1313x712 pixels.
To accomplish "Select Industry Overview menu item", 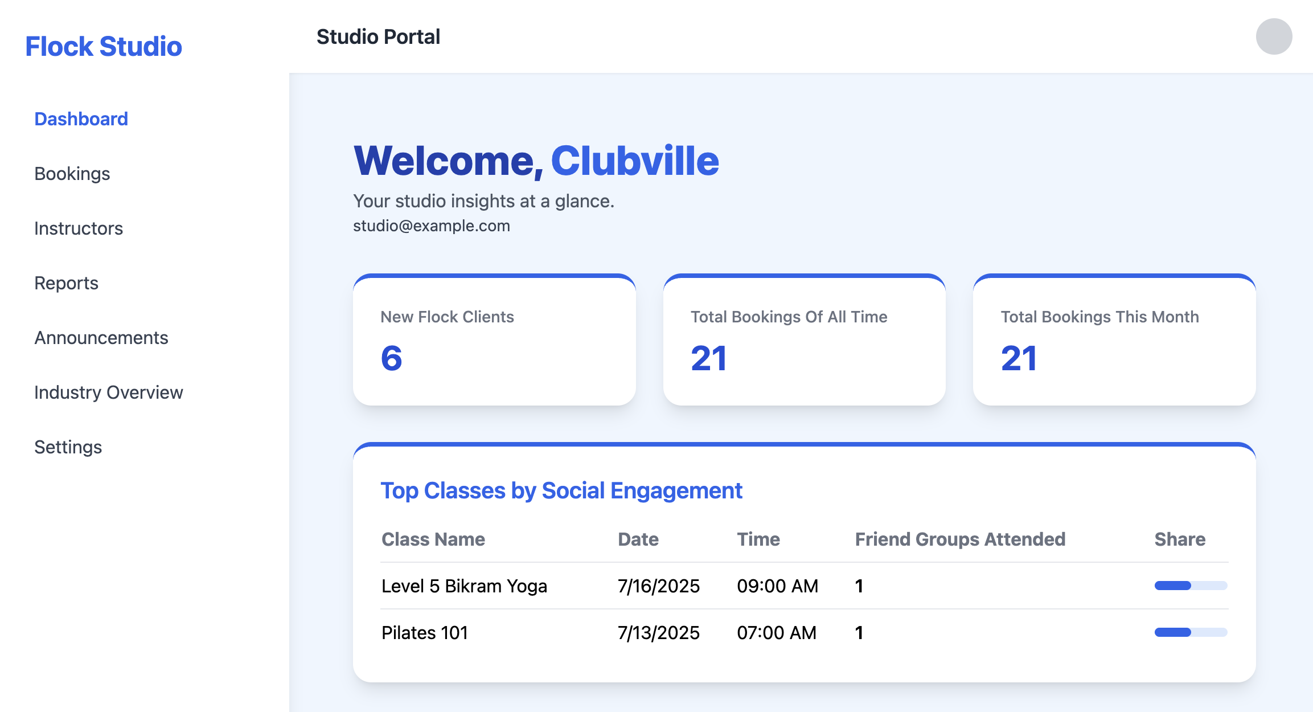I will pyautogui.click(x=109, y=392).
